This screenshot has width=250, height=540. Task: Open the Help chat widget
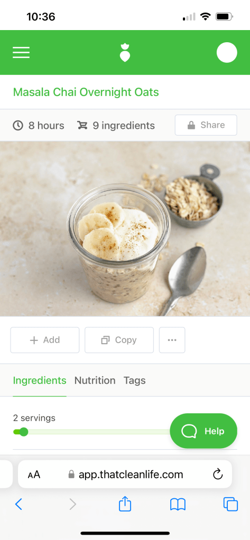click(x=203, y=431)
